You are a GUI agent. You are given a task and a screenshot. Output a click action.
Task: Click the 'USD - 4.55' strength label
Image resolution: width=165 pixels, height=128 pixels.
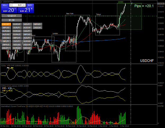[7, 88]
